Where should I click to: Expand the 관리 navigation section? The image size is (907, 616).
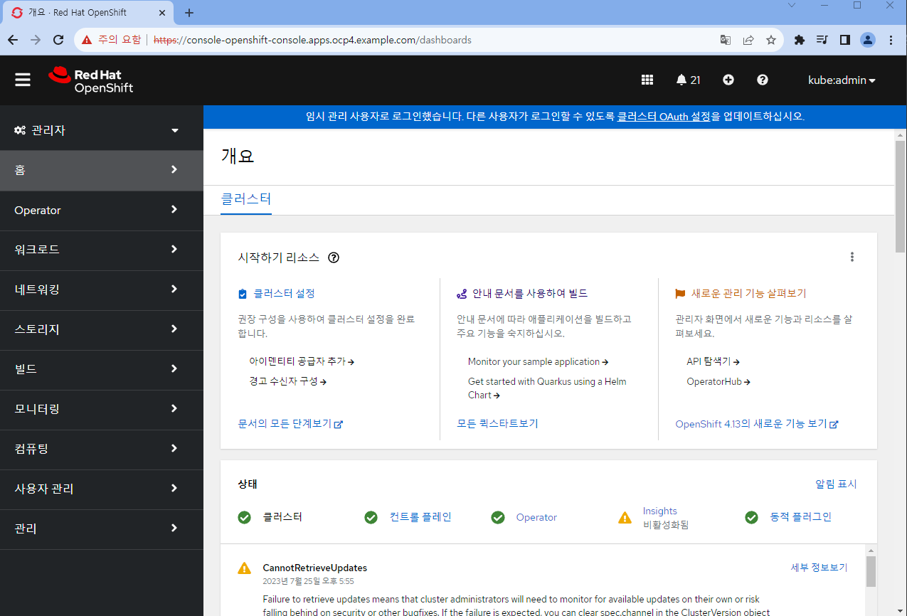tap(102, 529)
